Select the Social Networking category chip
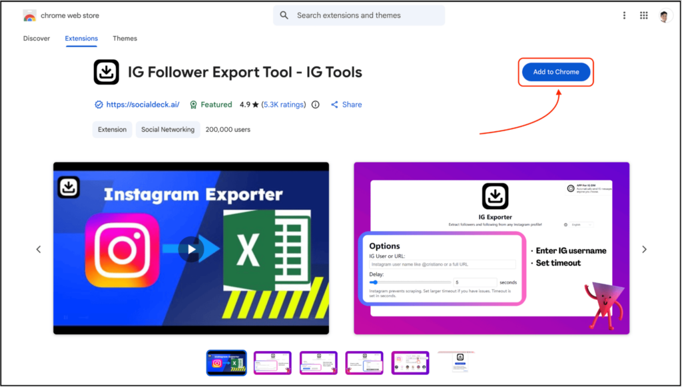The width and height of the screenshot is (682, 387). 167,129
